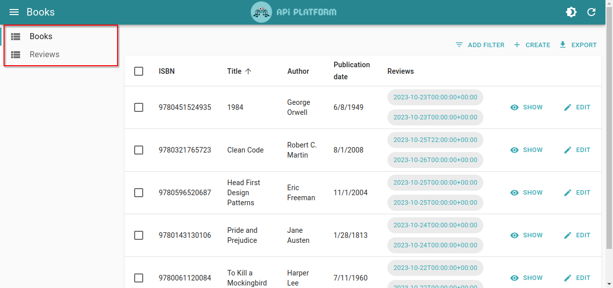Sort by Publication date column
Image resolution: width=613 pixels, height=288 pixels.
[351, 71]
